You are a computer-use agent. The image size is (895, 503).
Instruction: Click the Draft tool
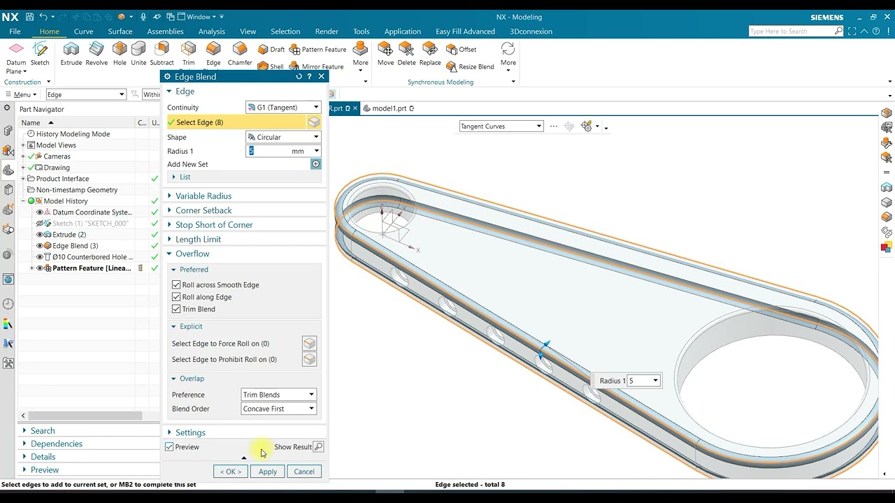tap(271, 50)
